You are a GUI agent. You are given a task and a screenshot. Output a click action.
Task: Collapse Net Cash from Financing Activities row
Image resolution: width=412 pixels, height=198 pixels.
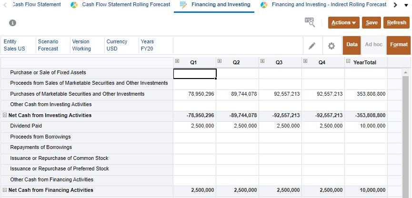click(5, 190)
